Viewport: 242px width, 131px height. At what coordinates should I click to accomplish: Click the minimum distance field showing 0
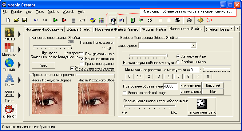(x=195, y=70)
